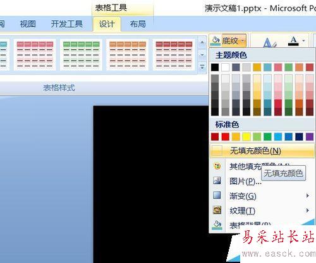316x263 pixels.
Task: Pick dark navy standard color swatch
Action: (299, 137)
